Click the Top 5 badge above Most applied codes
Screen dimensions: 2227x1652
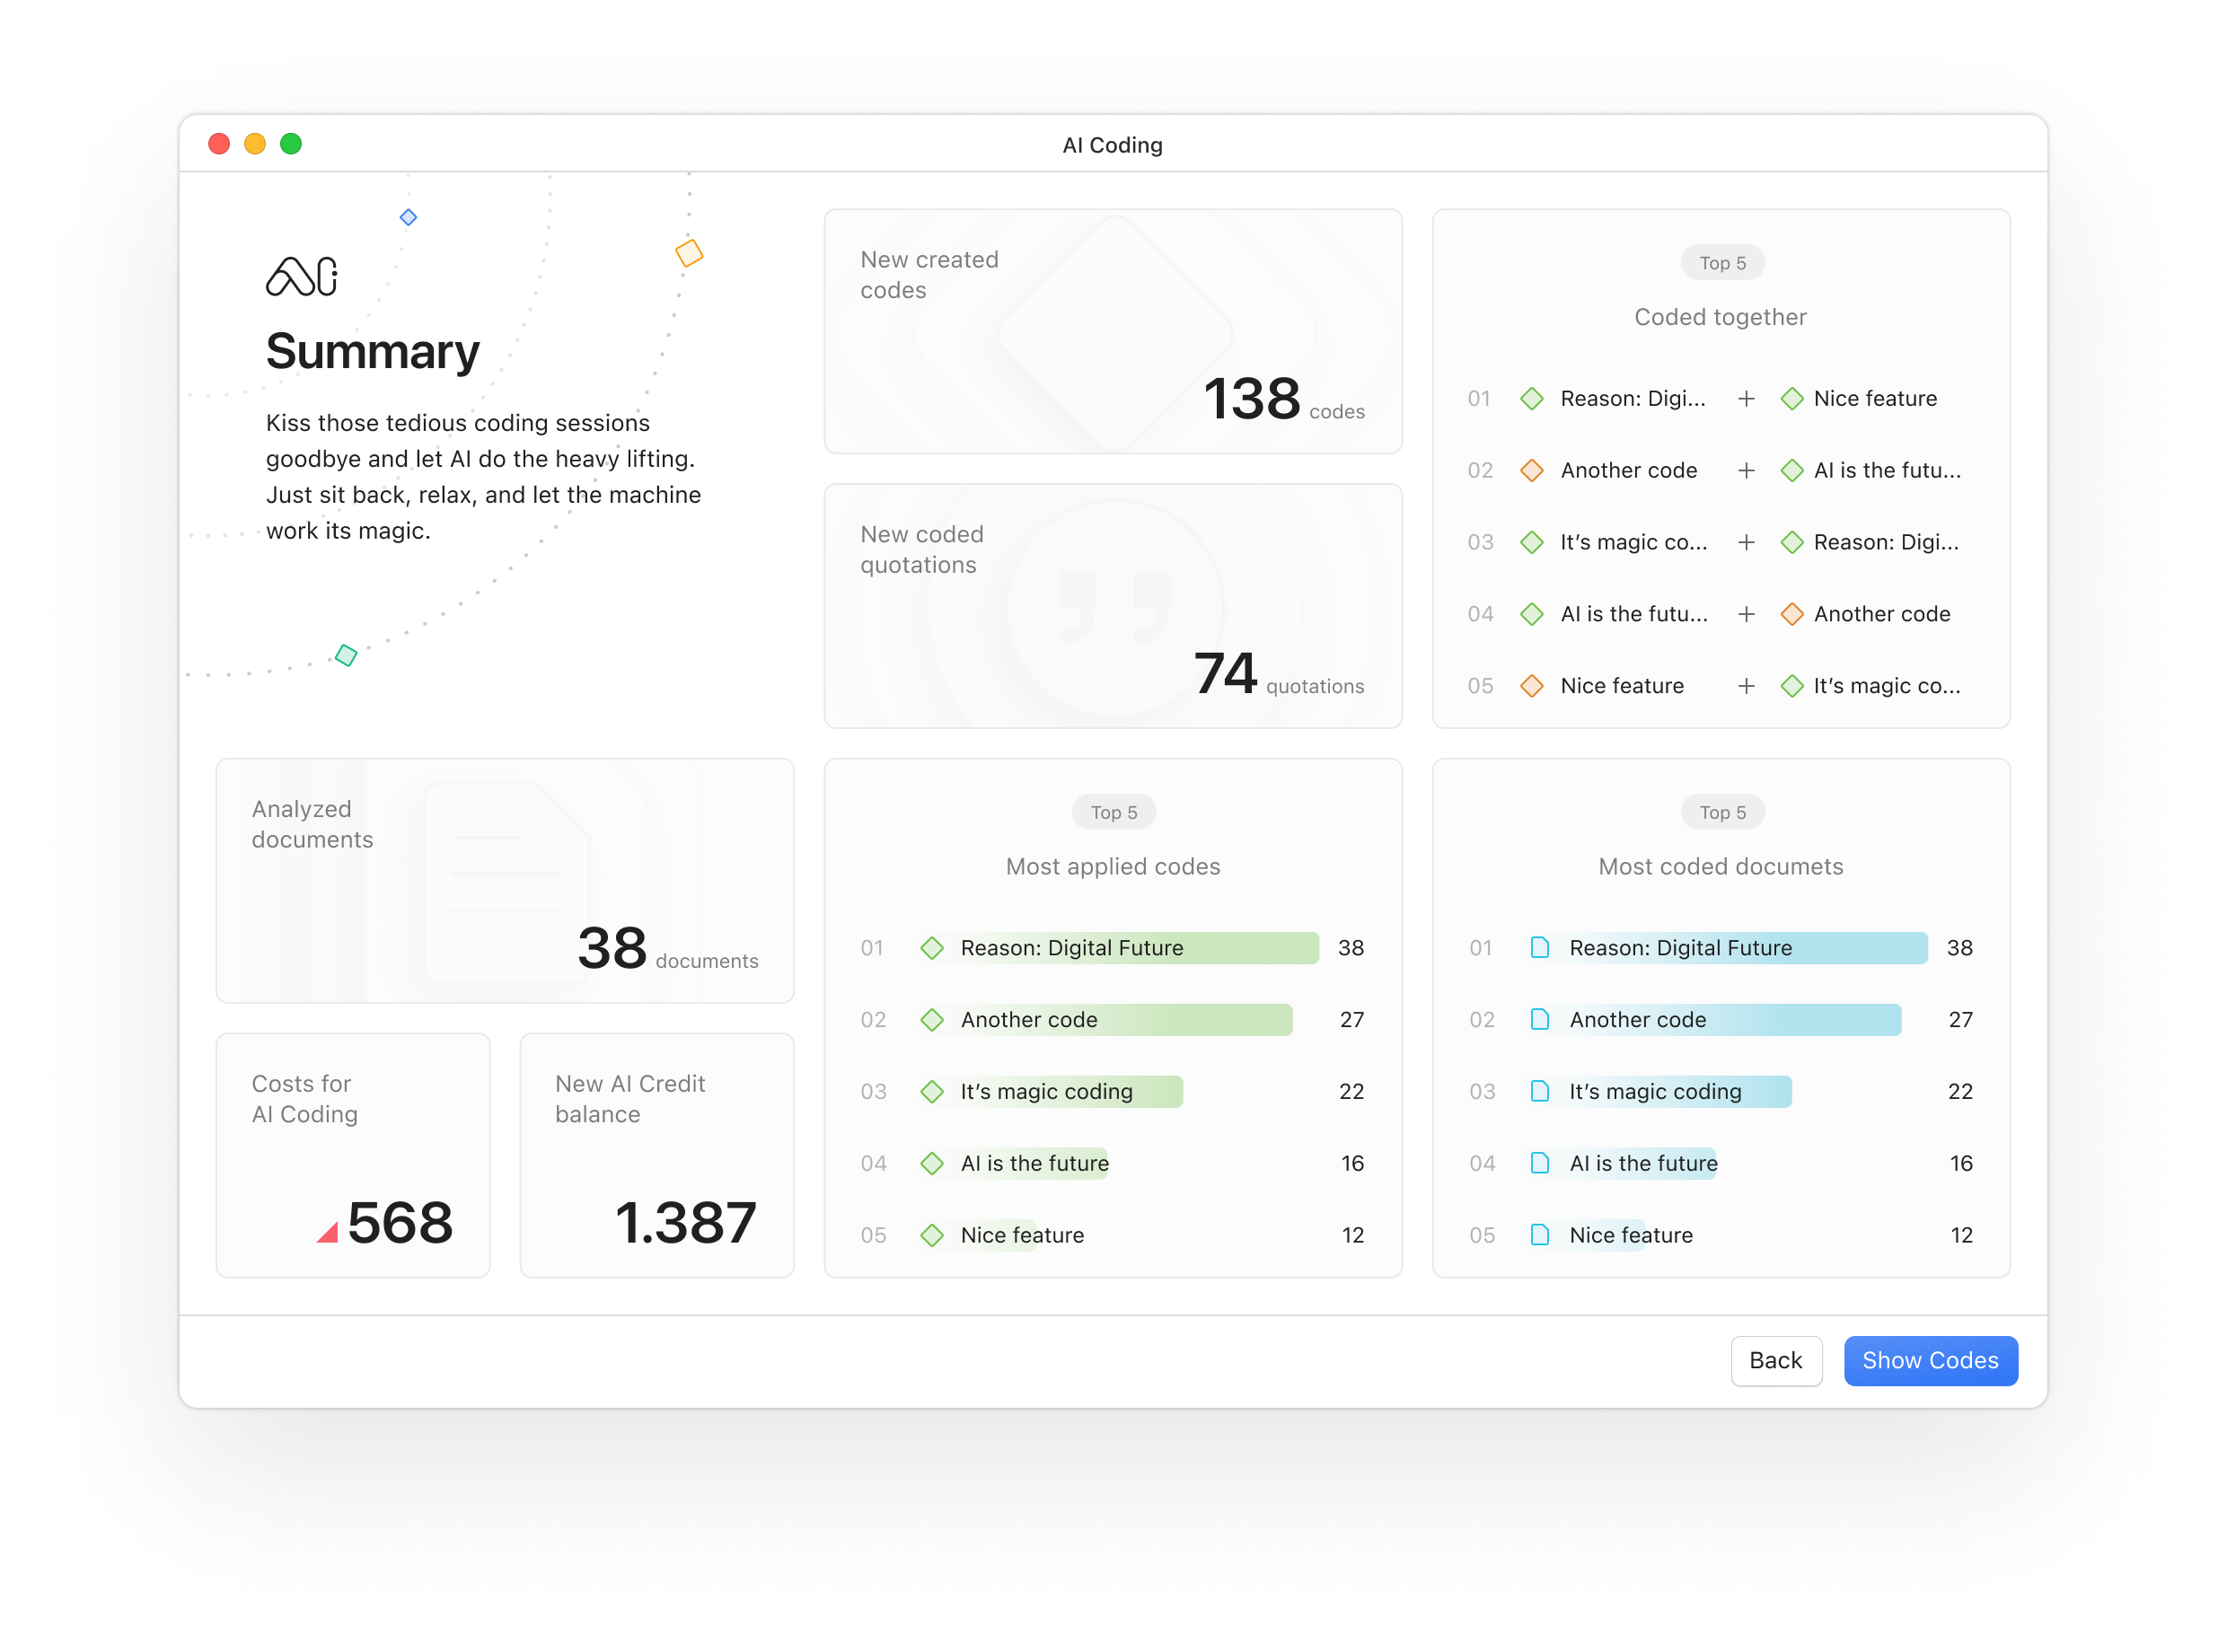[1113, 813]
